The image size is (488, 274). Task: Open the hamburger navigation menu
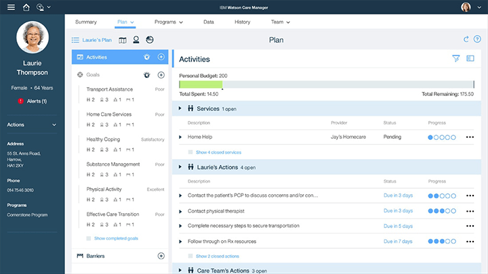point(11,7)
